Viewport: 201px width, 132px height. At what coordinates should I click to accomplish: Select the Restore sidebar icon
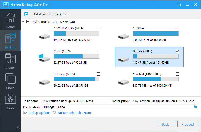(10, 61)
